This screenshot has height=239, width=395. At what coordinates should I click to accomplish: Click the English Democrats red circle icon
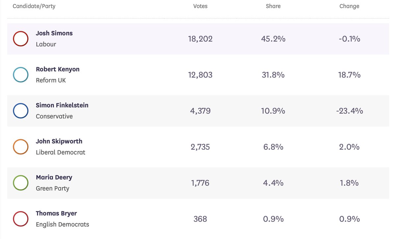click(x=20, y=219)
